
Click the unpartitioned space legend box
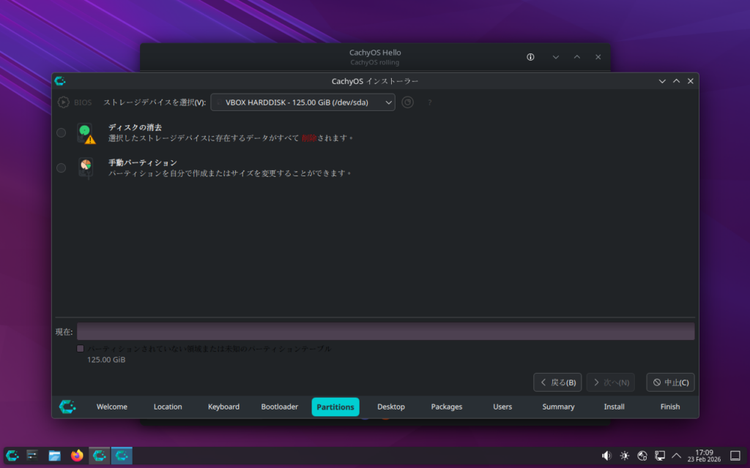point(81,349)
